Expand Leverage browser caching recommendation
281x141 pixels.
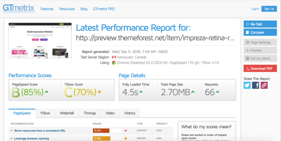click(x=12, y=138)
